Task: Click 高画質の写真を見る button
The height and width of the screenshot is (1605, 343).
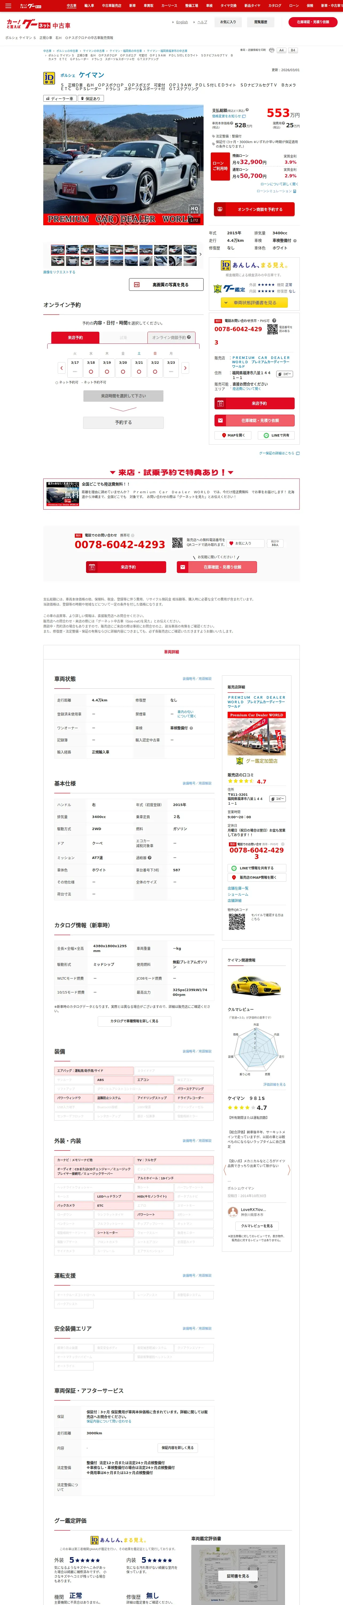Action: (166, 285)
